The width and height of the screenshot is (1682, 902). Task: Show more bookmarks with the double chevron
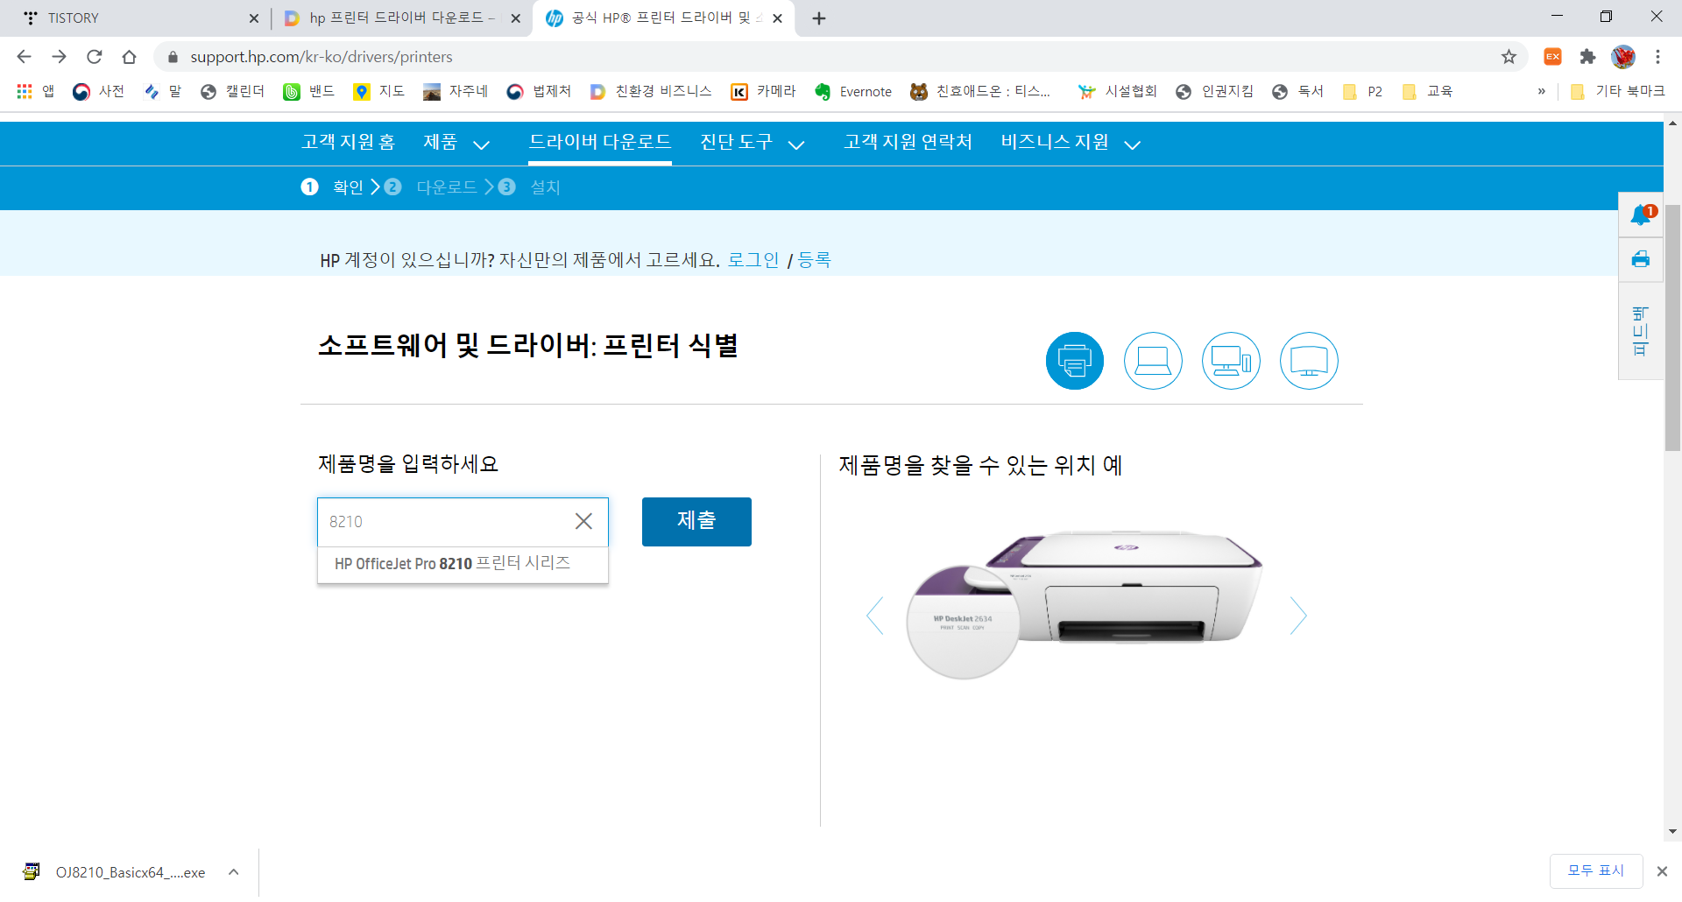pyautogui.click(x=1542, y=91)
